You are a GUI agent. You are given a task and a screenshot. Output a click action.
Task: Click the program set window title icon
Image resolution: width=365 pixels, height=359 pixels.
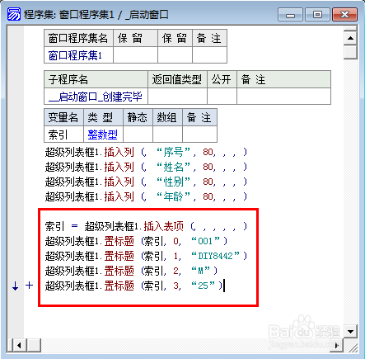[14, 14]
